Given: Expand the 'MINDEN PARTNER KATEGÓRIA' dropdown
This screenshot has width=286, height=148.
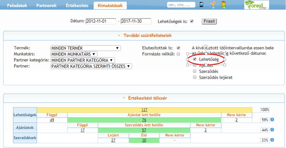Looking at the screenshot, I should pyautogui.click(x=83, y=60).
